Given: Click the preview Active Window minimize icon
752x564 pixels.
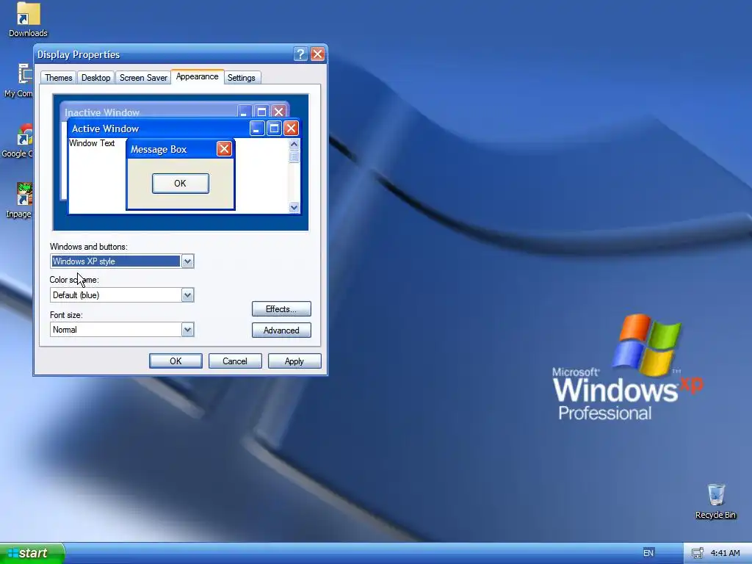Looking at the screenshot, I should tap(257, 128).
